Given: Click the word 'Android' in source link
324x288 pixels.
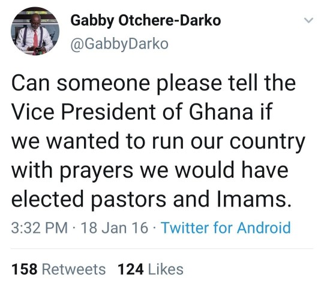Looking at the screenshot, I should [x=264, y=228].
